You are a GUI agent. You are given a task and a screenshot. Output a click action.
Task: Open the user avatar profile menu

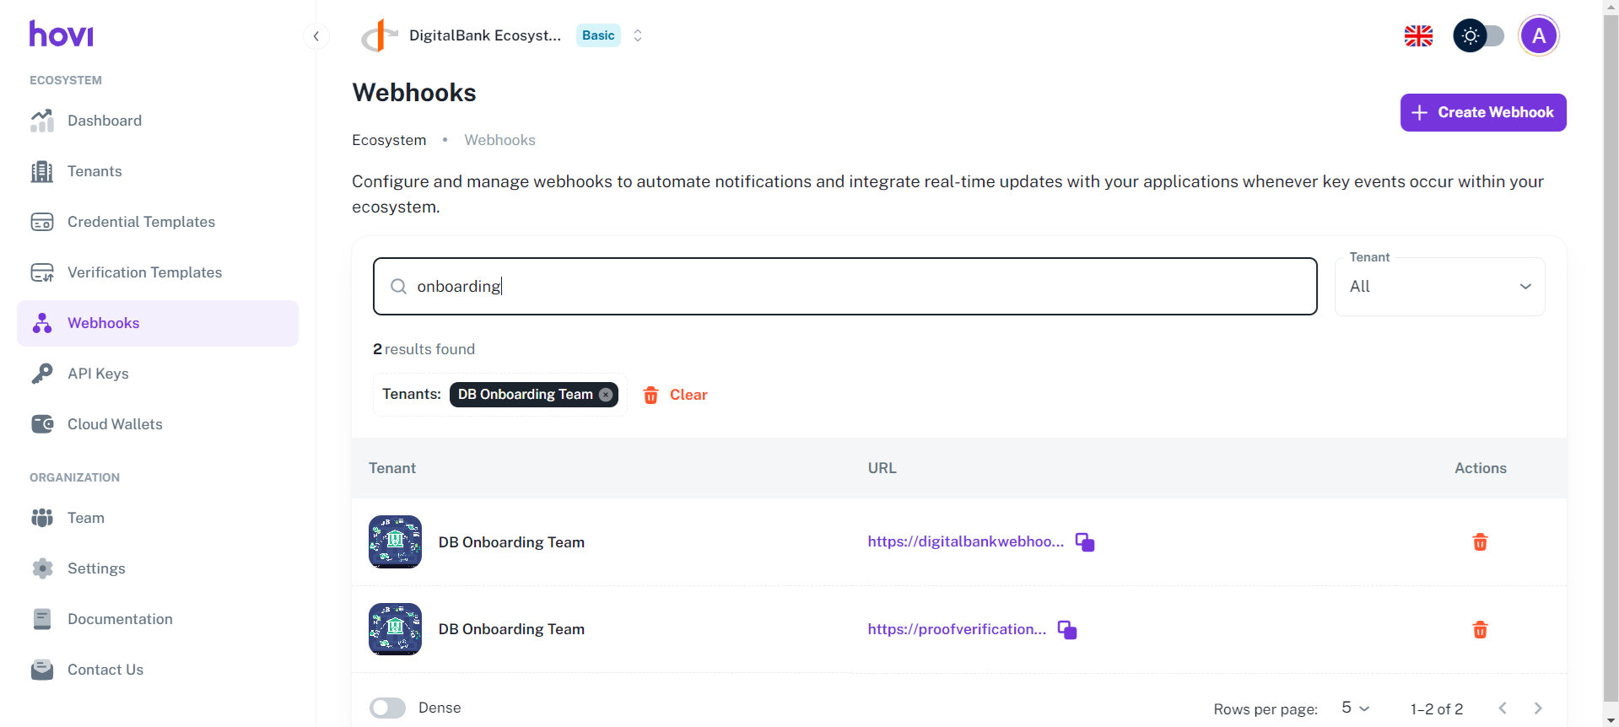click(x=1538, y=36)
